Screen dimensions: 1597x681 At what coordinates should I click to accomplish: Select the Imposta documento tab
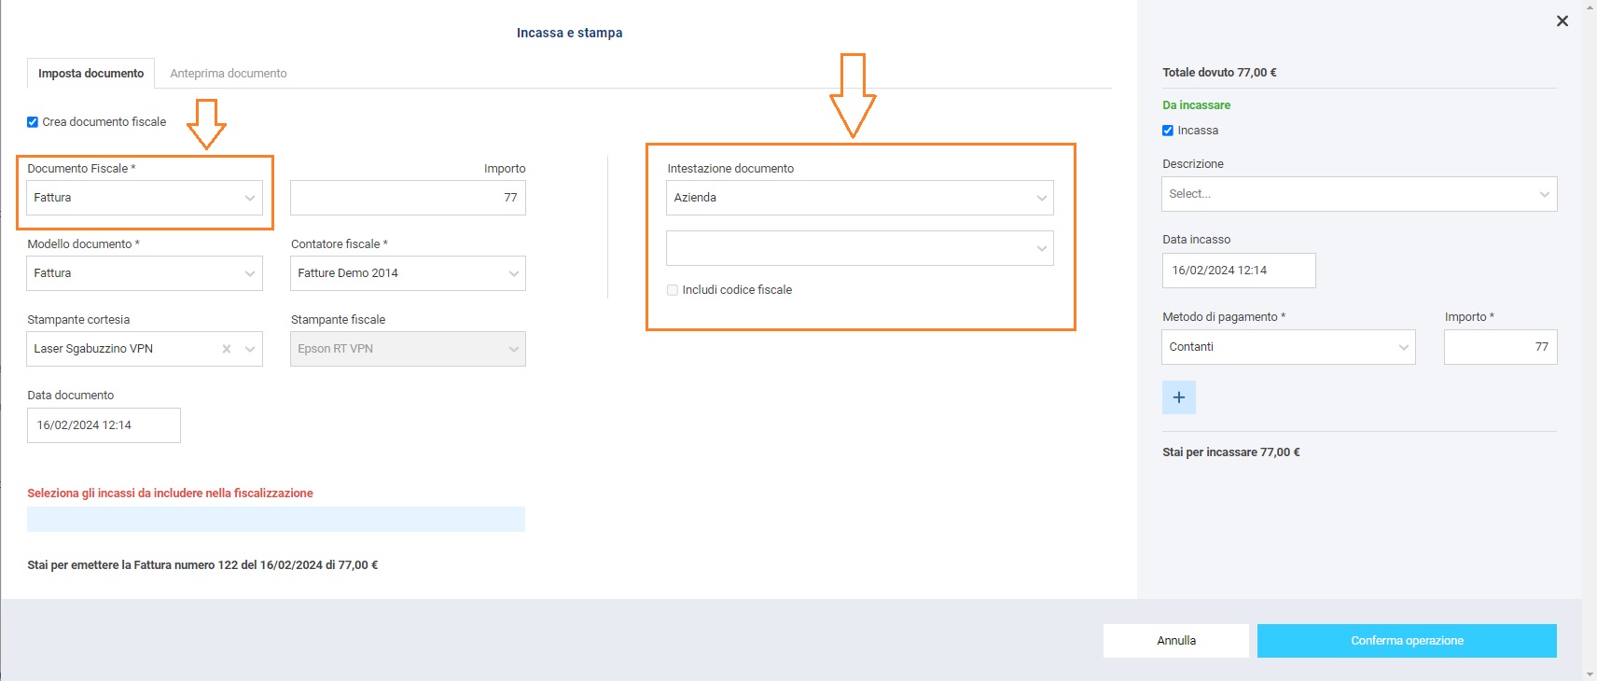click(91, 74)
